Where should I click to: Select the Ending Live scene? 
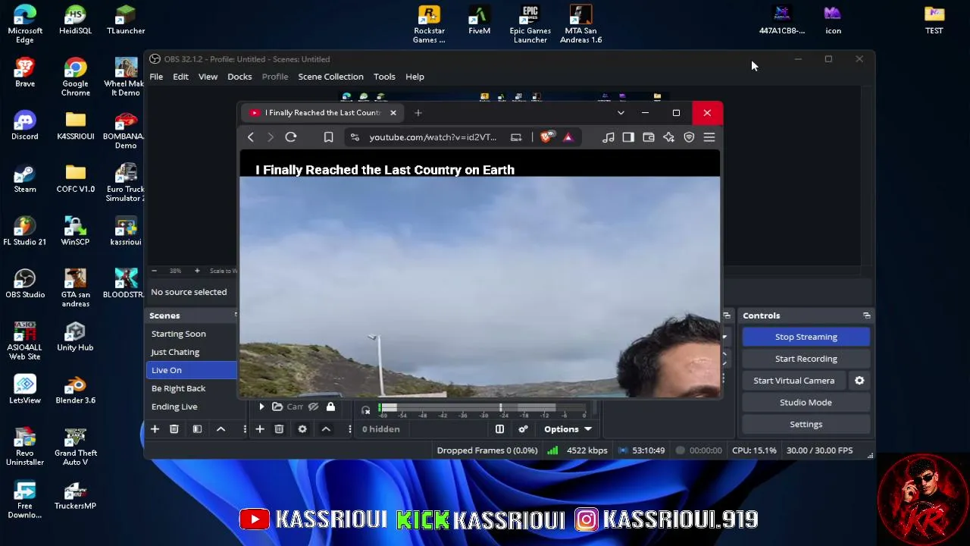192,406
